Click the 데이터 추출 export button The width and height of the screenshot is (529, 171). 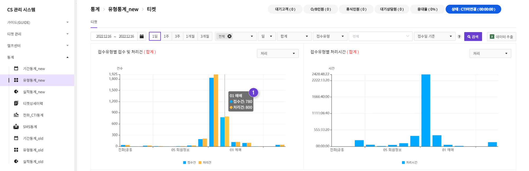tap(501, 37)
